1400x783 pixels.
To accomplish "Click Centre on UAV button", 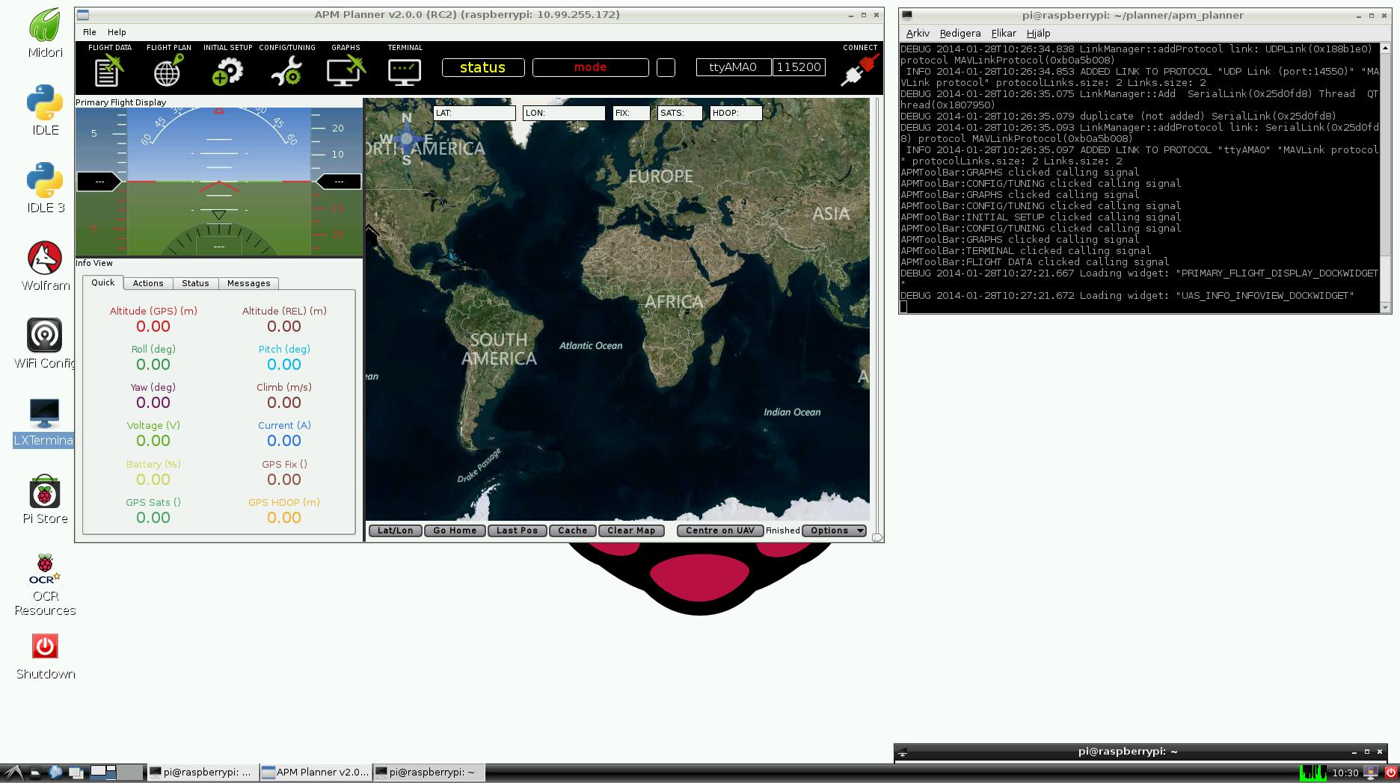I will [720, 530].
